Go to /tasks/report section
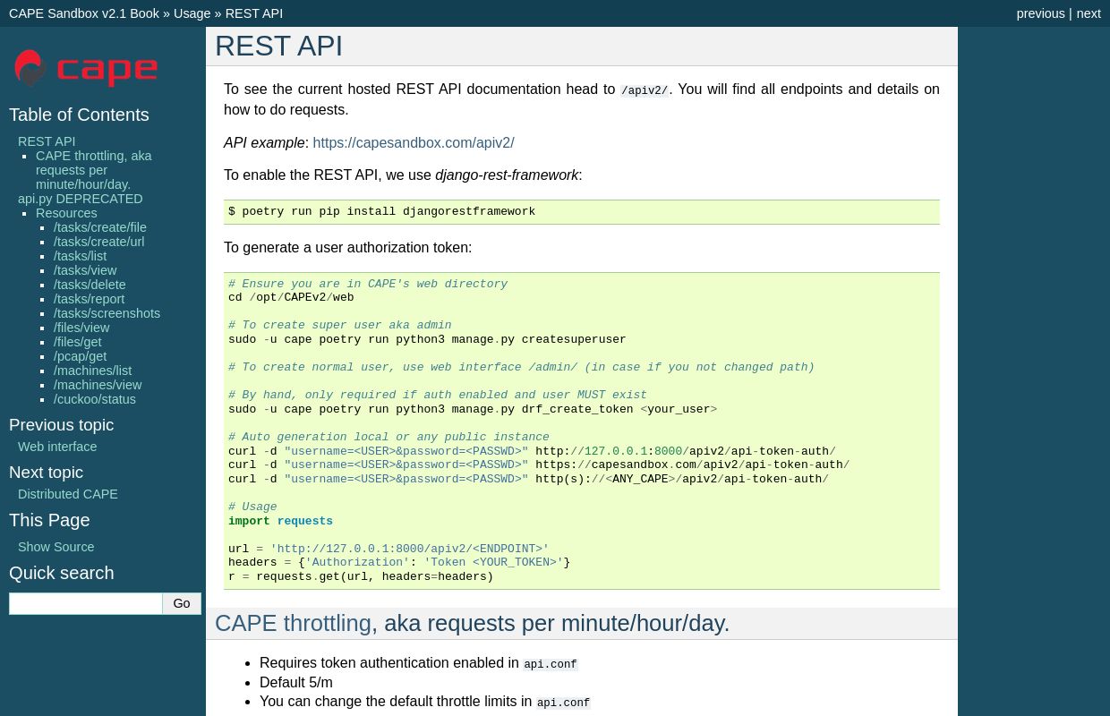This screenshot has width=1110, height=716. point(89,299)
